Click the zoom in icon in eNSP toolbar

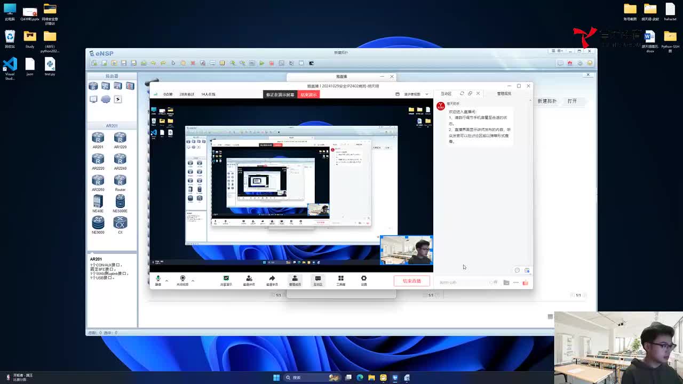(x=233, y=63)
